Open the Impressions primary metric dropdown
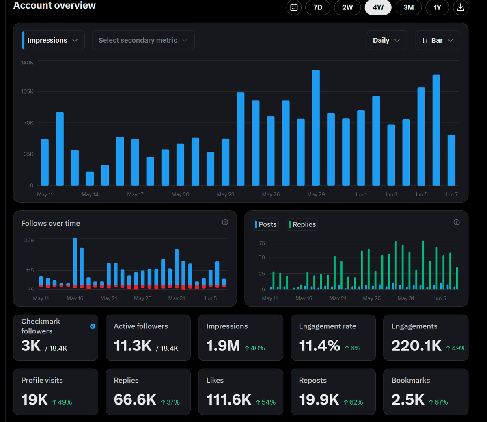487x422 pixels. [53, 40]
